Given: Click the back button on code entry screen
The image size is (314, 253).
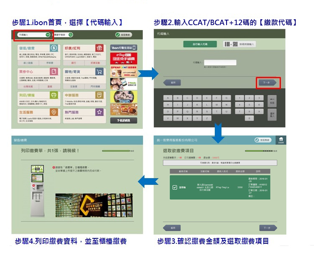Looking at the screenshot, I should click(172, 83).
